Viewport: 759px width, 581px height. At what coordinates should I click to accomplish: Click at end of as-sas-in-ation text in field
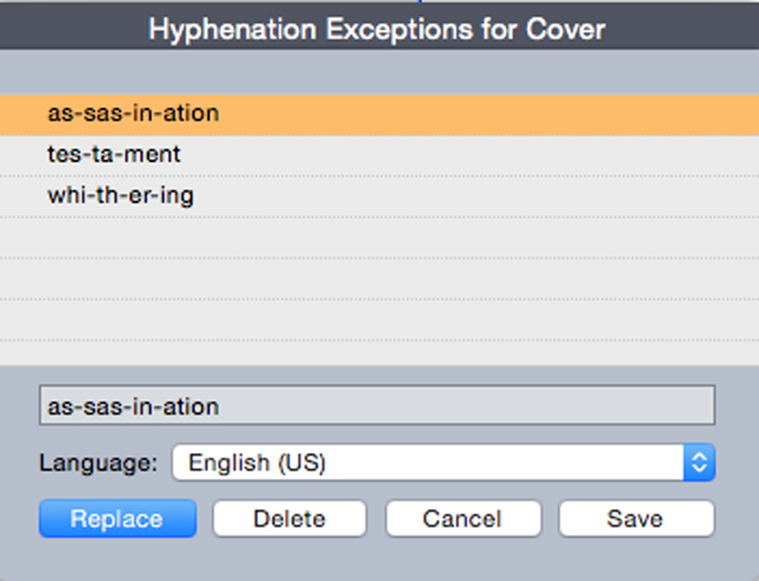[x=220, y=407]
